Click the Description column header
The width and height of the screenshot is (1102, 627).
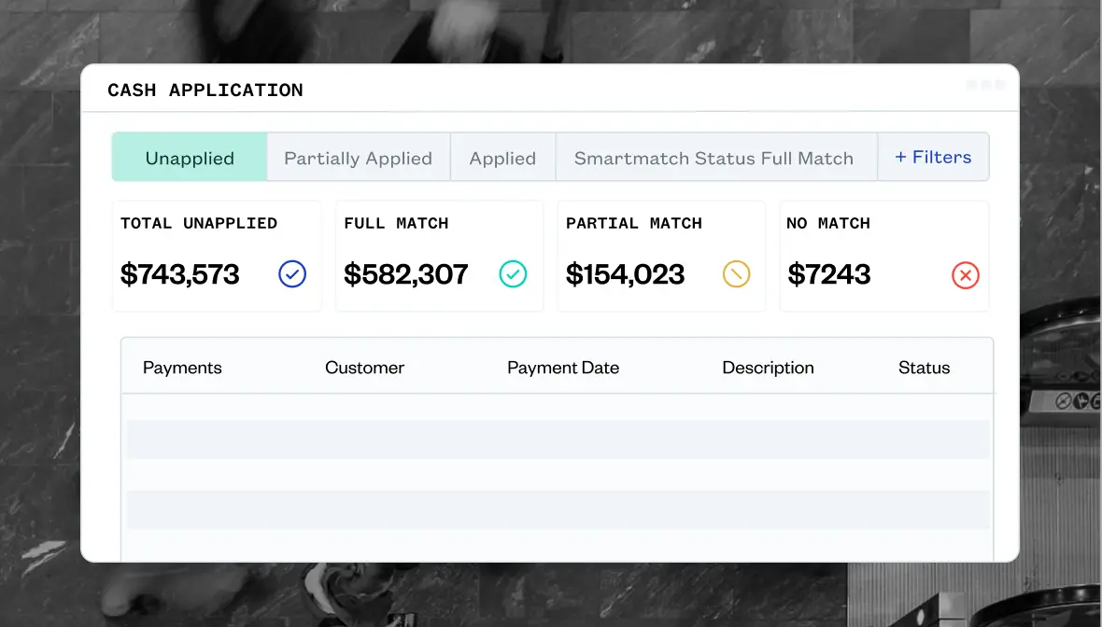pos(768,368)
